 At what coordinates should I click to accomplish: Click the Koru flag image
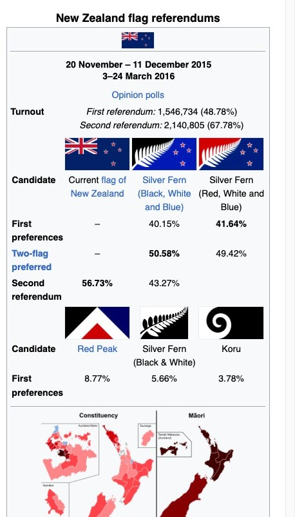(231, 323)
